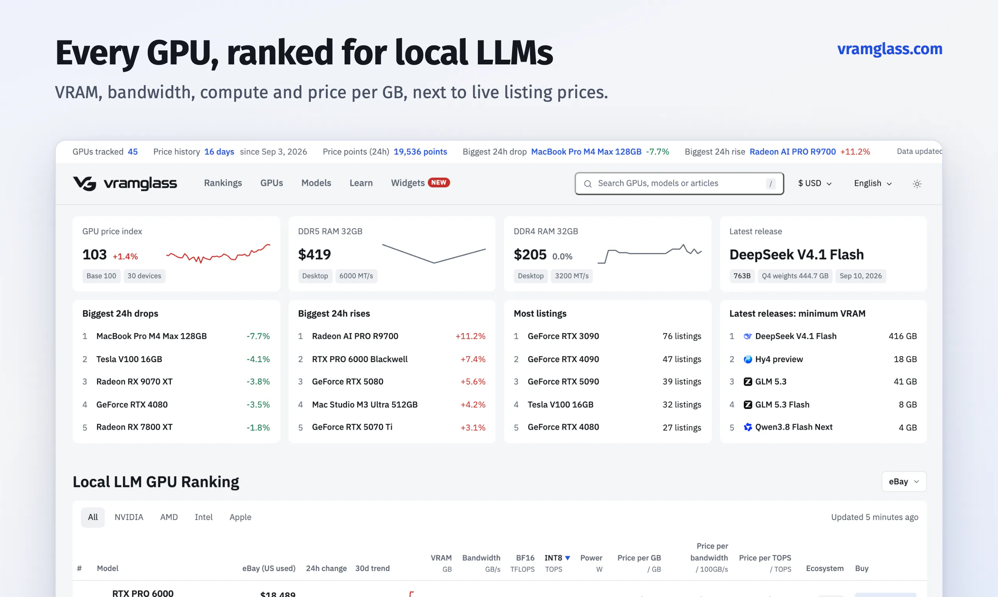This screenshot has height=597, width=998.
Task: Click the GPU price index sparkline chart
Action: [x=218, y=254]
